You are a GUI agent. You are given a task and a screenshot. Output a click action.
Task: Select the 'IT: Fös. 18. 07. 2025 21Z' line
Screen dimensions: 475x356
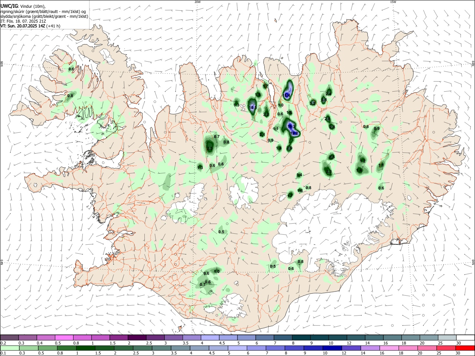click(x=23, y=21)
